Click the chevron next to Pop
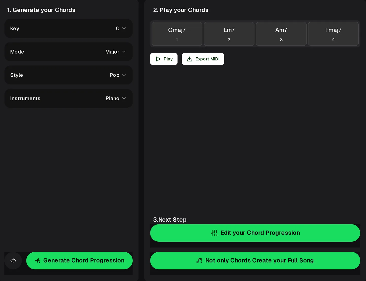This screenshot has width=366, height=281. (x=124, y=75)
